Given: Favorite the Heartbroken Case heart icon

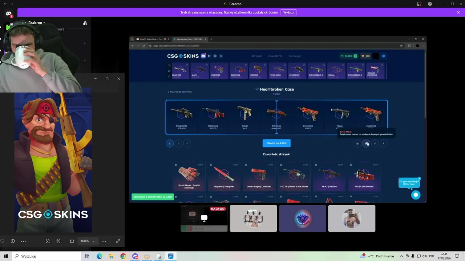Looking at the screenshot, I should pos(257,89).
